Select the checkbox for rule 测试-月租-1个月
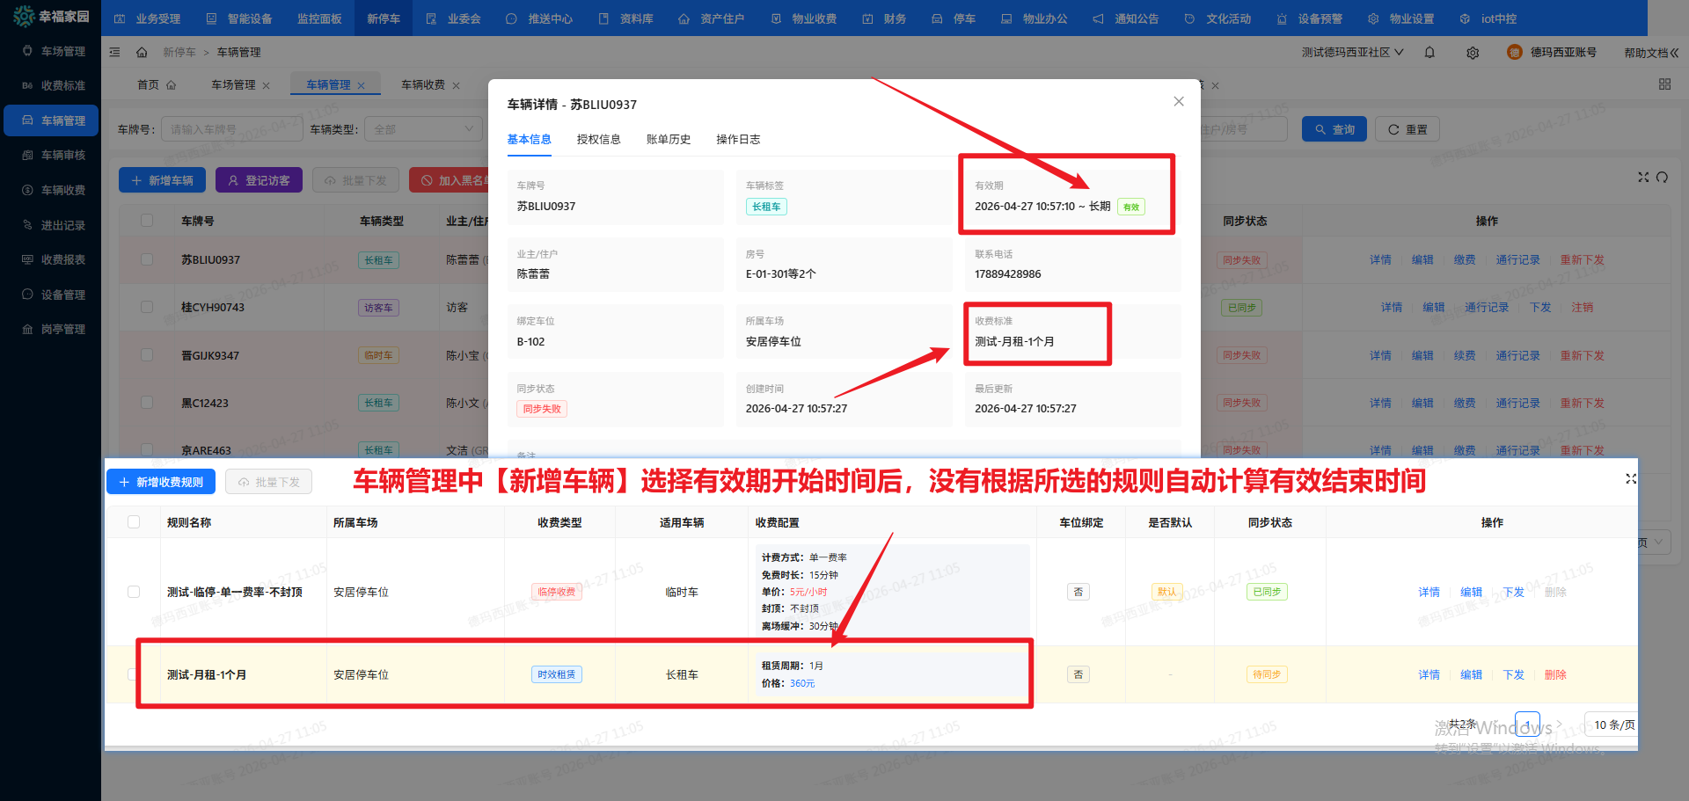Image resolution: width=1689 pixels, height=801 pixels. [x=134, y=674]
